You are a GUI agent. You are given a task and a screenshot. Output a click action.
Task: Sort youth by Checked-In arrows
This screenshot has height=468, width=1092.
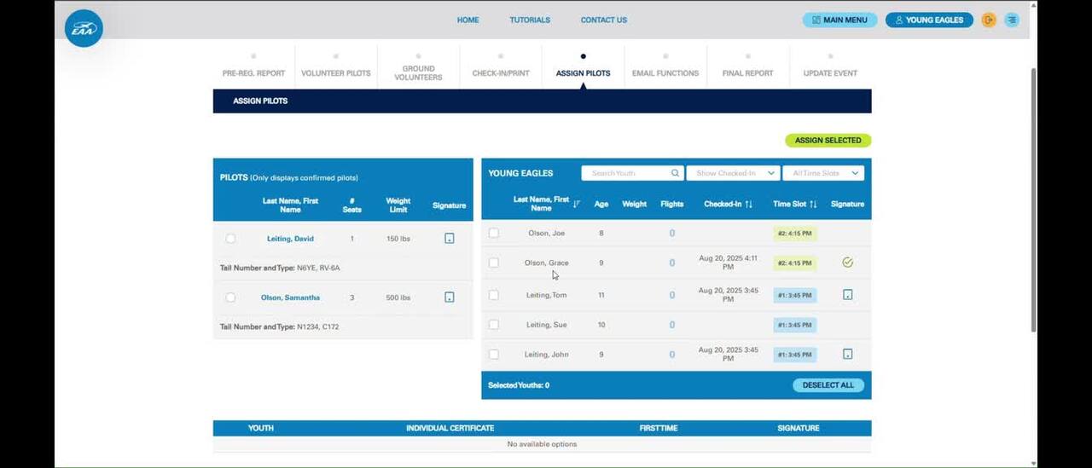[748, 205]
